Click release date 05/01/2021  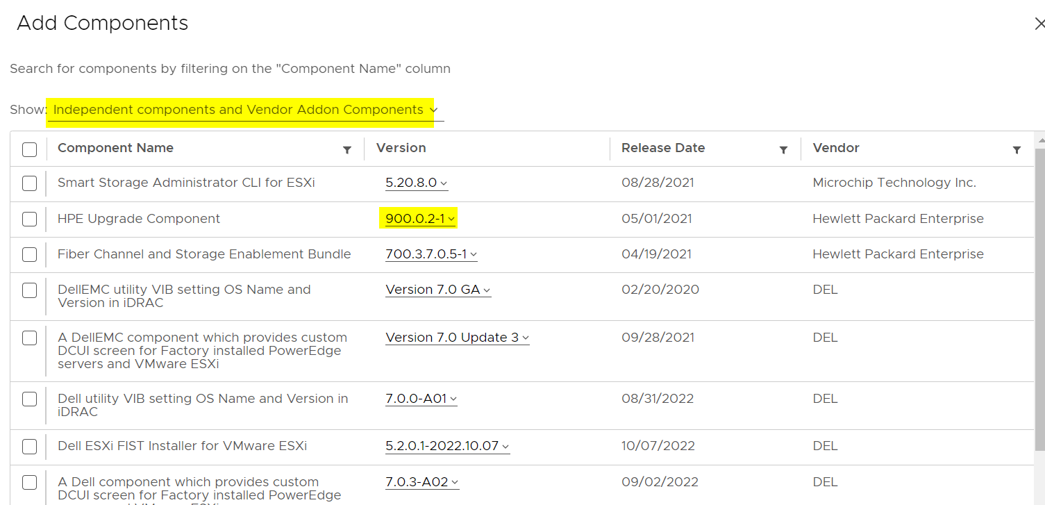[x=656, y=218]
